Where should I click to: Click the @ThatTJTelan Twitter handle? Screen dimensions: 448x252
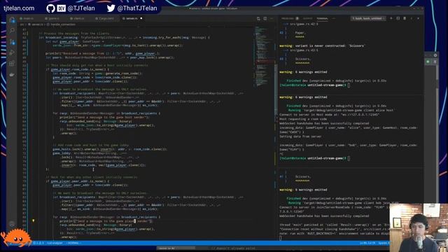coord(137,8)
